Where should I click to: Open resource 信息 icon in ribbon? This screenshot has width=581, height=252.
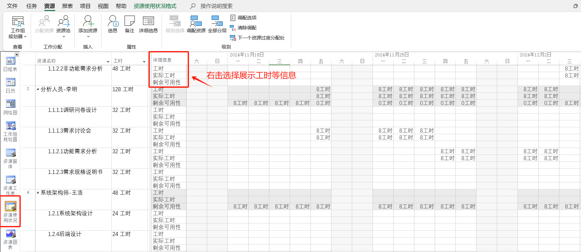pyautogui.click(x=113, y=24)
